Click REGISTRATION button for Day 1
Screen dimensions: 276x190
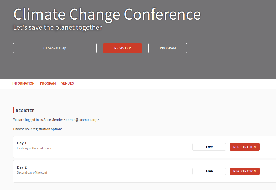click(244, 147)
